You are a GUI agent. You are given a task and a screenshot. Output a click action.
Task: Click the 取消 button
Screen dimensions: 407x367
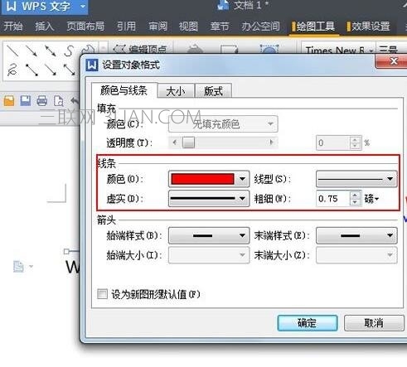[x=374, y=323]
